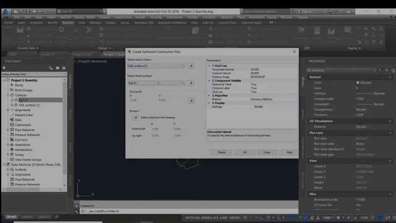Click the workspace gear icon in status bar

pos(338,217)
